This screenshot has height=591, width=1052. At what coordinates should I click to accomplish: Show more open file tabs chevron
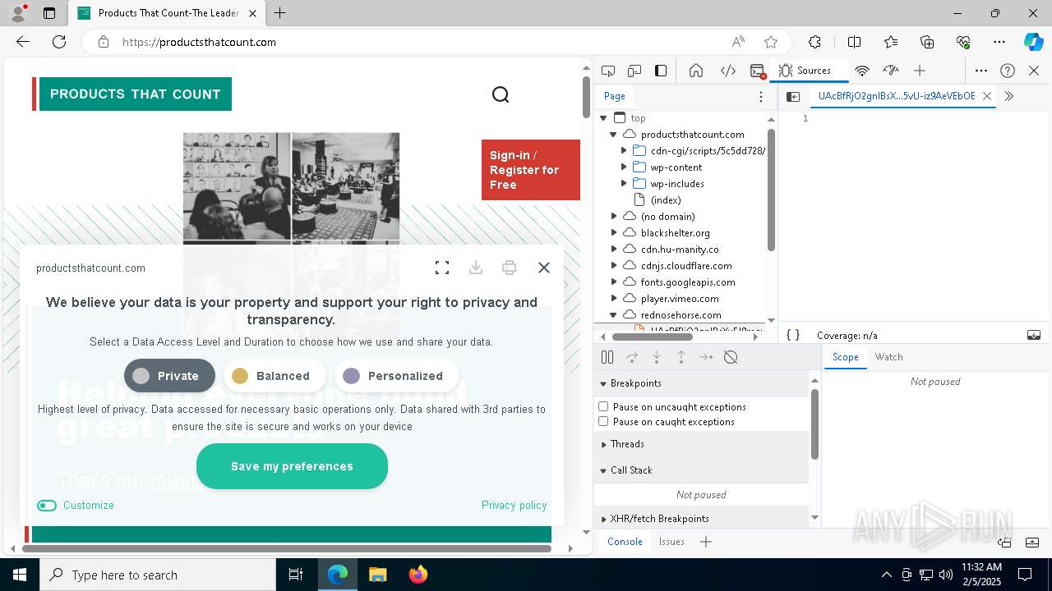coord(1009,96)
